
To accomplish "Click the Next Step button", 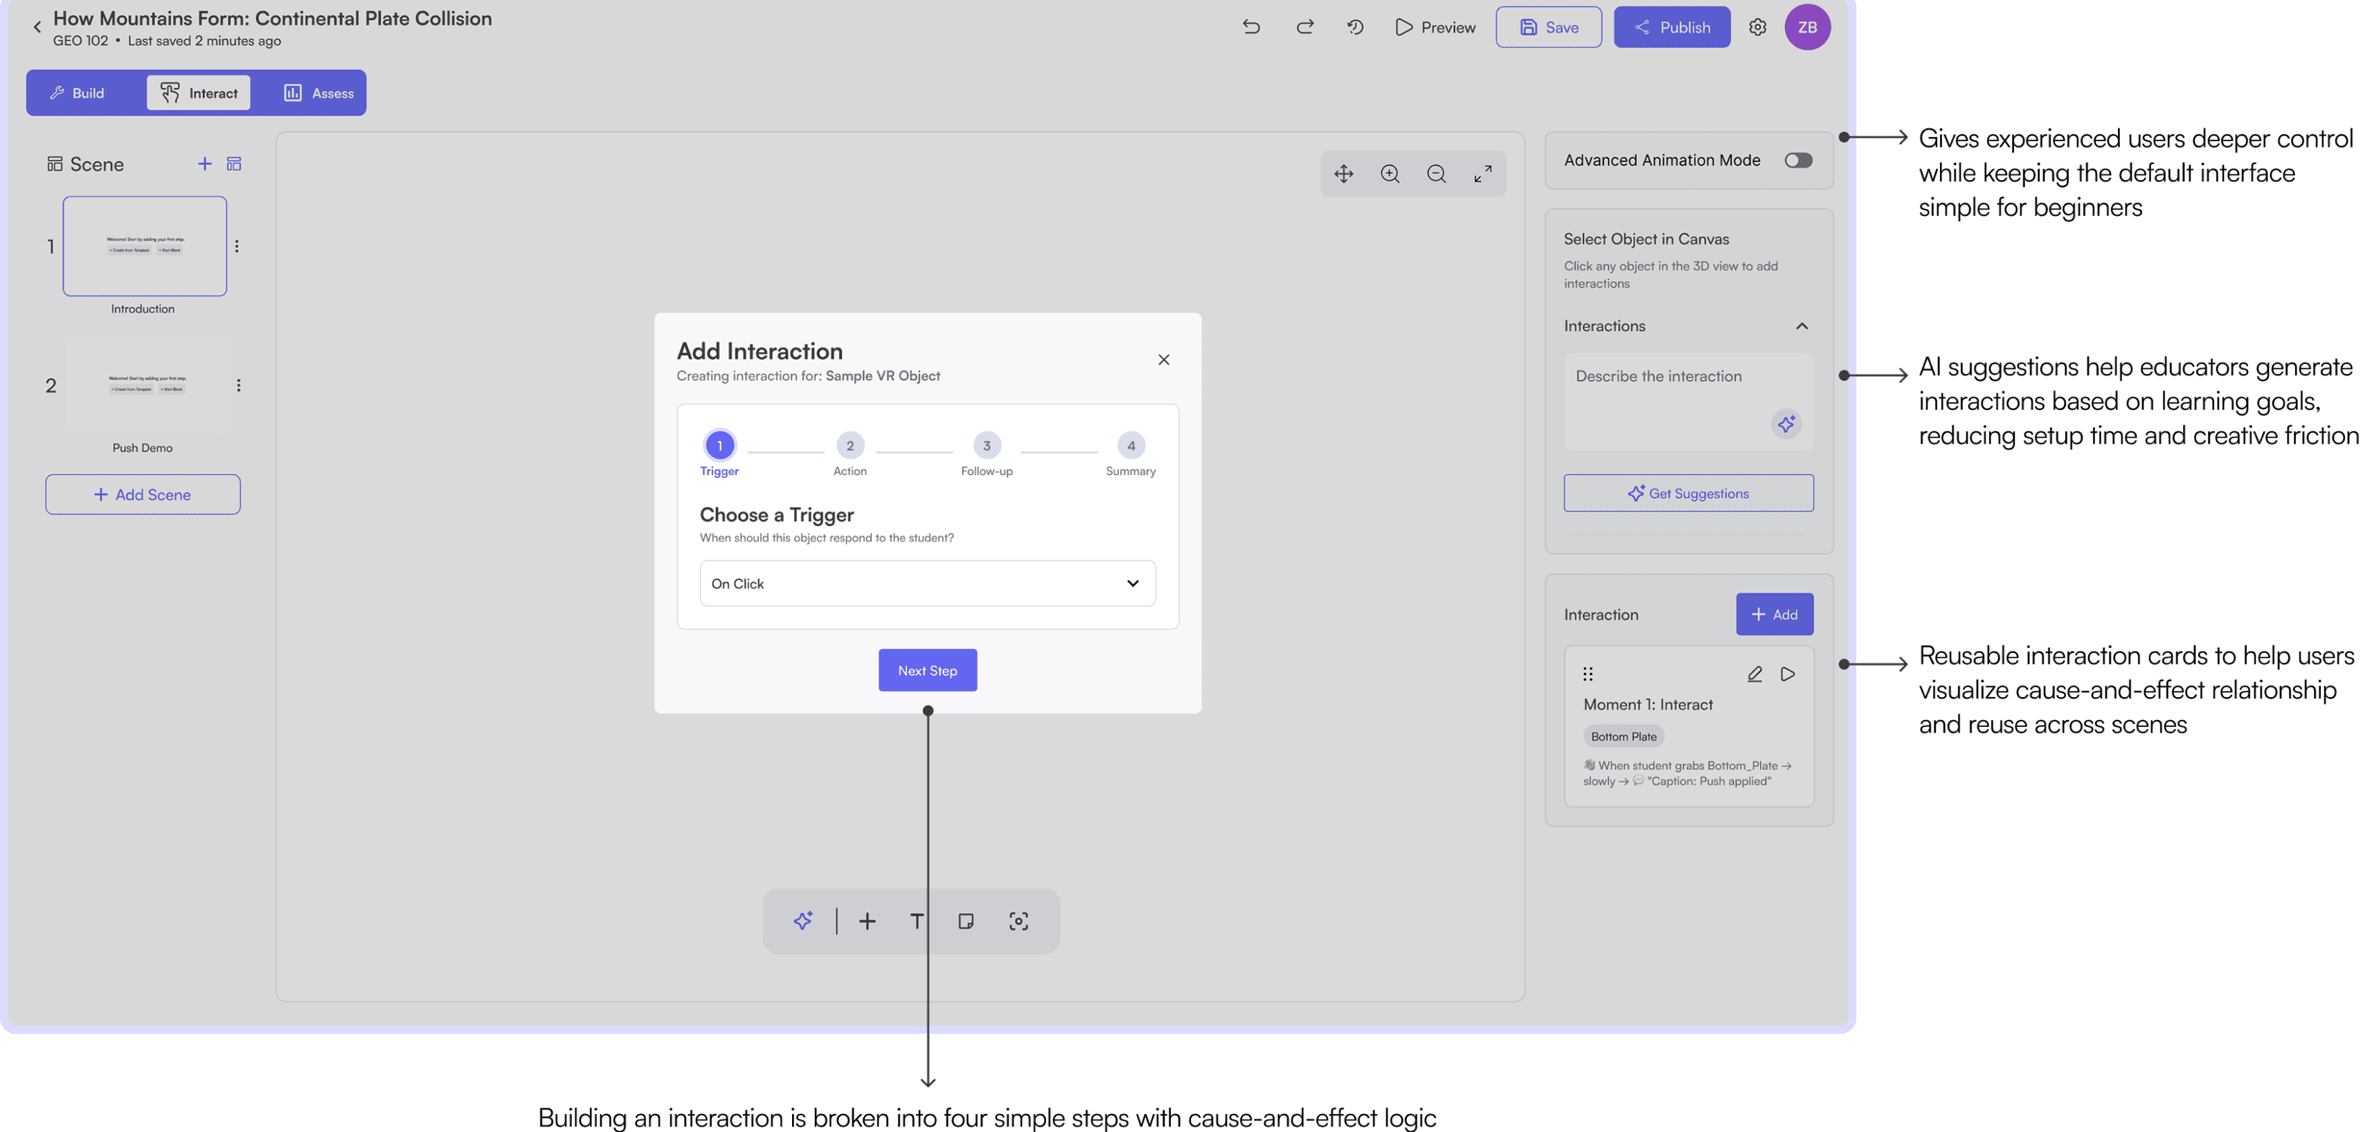I will [927, 670].
